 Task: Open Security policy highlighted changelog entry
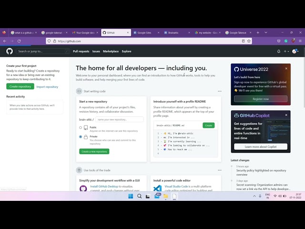tap(261, 172)
